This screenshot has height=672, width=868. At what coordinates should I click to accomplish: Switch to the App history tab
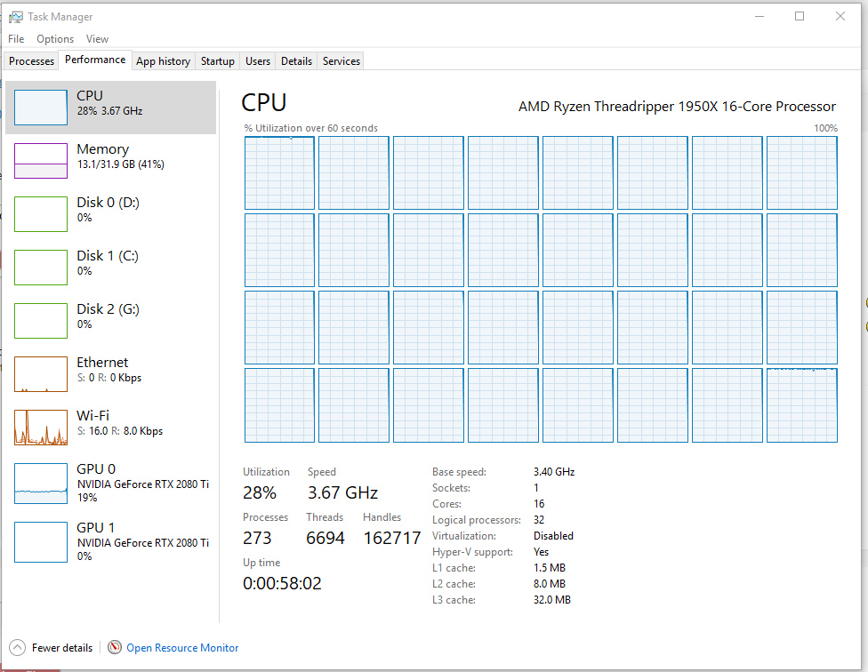(x=163, y=61)
